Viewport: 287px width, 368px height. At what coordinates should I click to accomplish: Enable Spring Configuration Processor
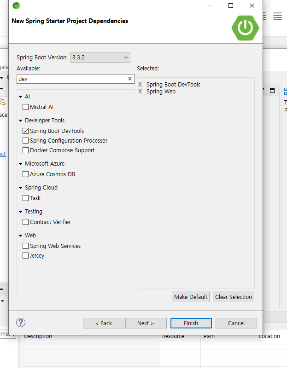coord(25,141)
